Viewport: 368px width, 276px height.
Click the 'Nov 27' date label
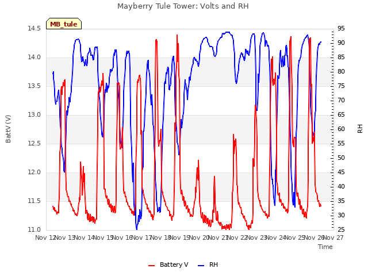point(333,237)
